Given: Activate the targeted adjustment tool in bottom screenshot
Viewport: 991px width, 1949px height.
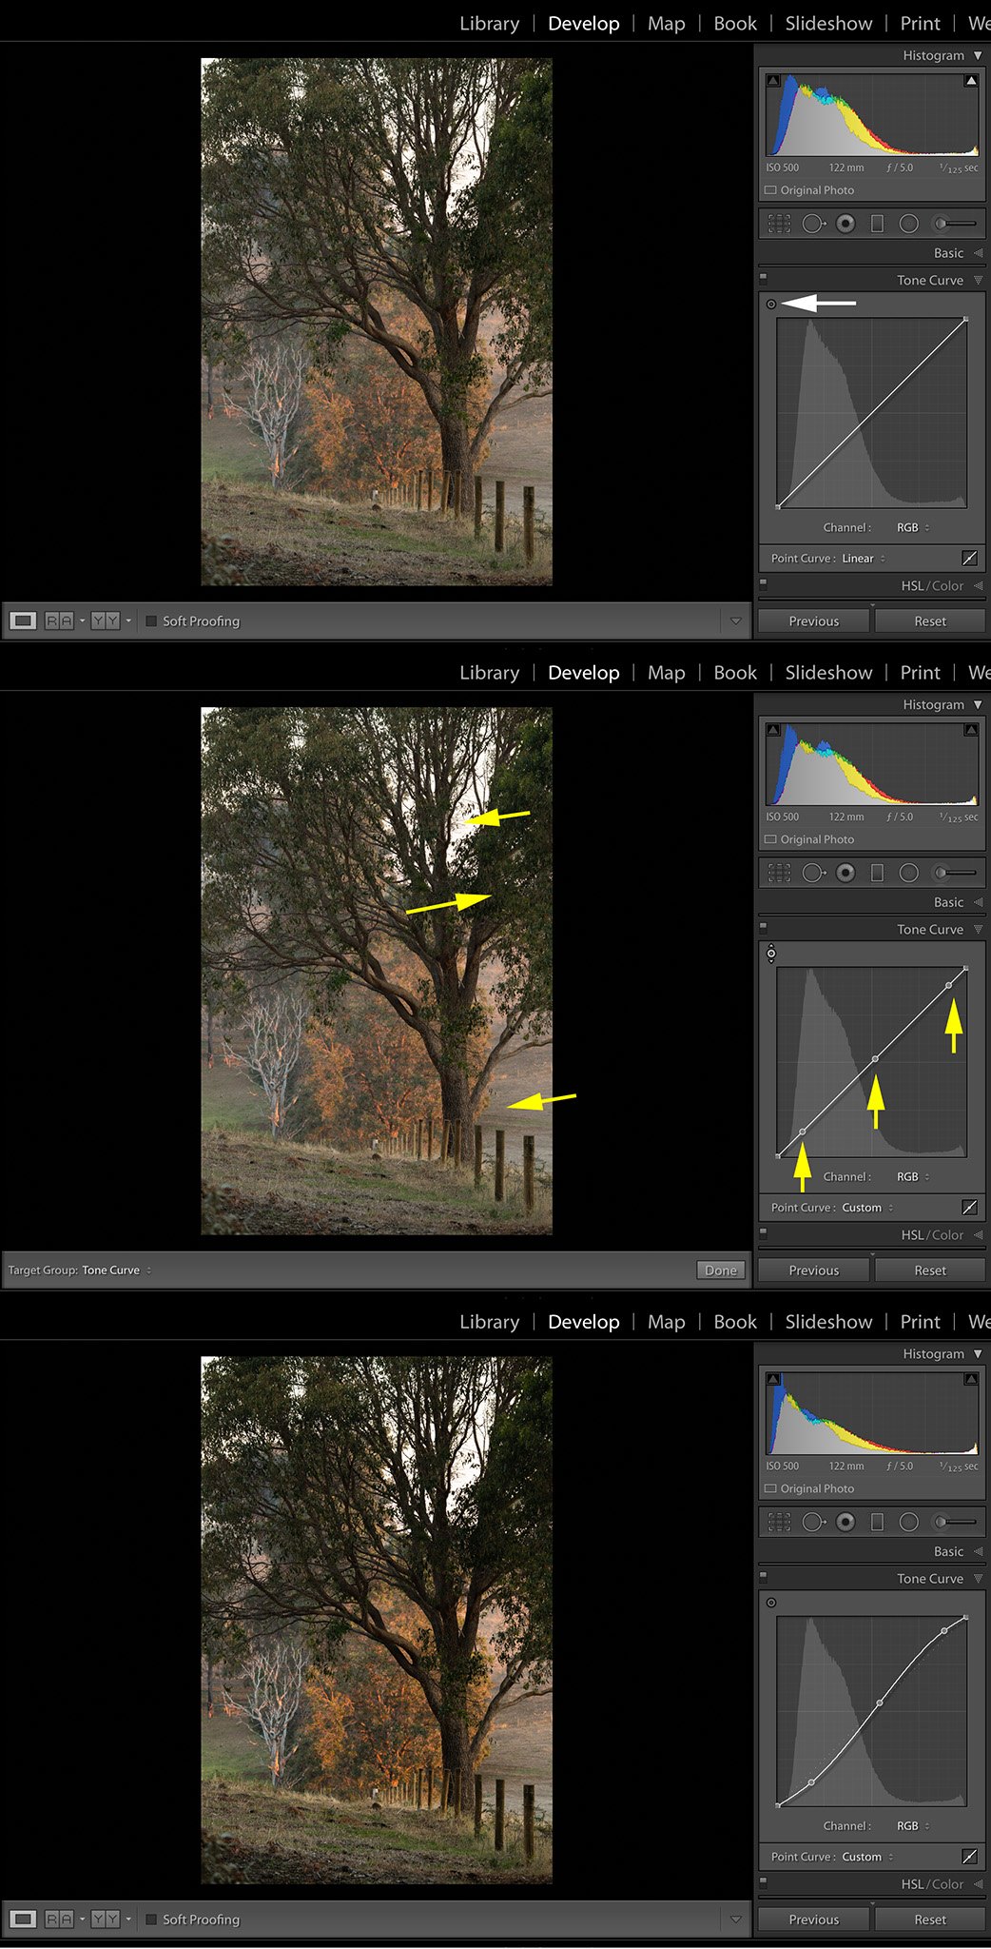Looking at the screenshot, I should pos(771,1603).
